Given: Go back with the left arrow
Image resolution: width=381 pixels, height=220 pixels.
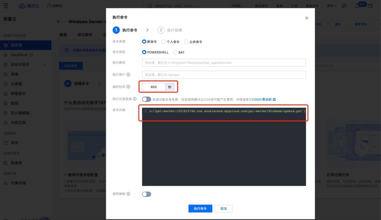Looking at the screenshot, I should click(x=59, y=21).
